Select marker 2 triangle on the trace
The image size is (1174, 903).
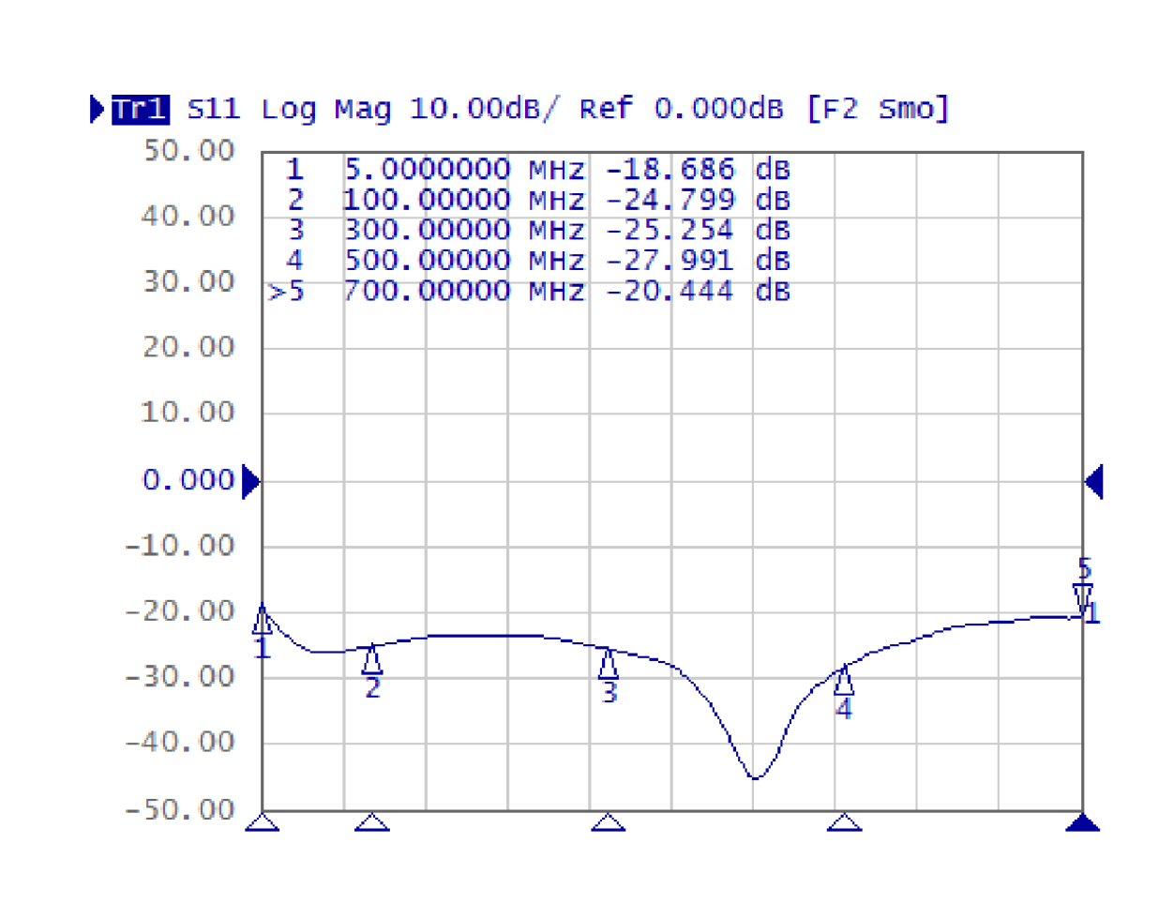tap(372, 660)
